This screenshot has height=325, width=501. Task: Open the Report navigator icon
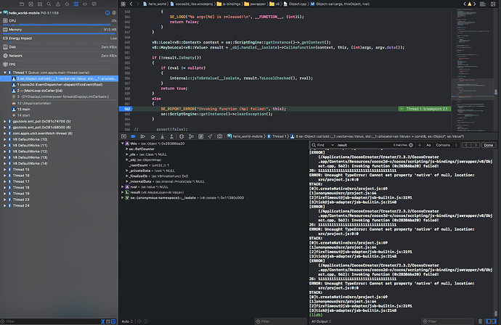click(x=94, y=4)
